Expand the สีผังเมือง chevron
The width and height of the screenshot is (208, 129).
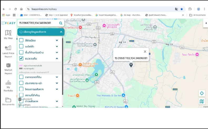57,40
